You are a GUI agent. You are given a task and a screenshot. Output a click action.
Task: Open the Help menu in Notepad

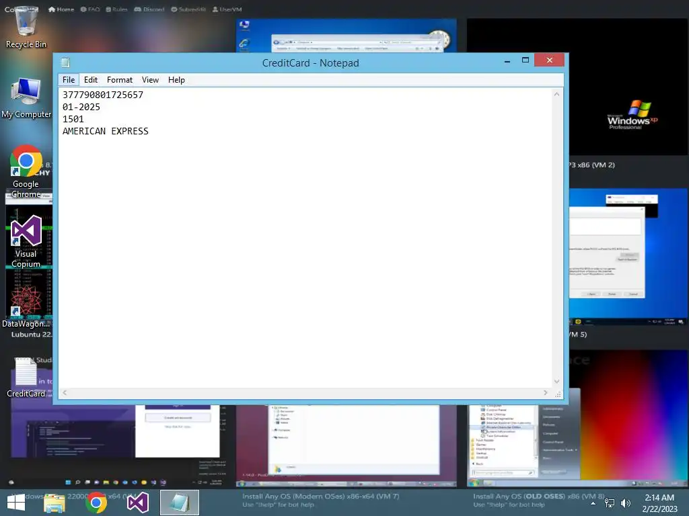(176, 80)
